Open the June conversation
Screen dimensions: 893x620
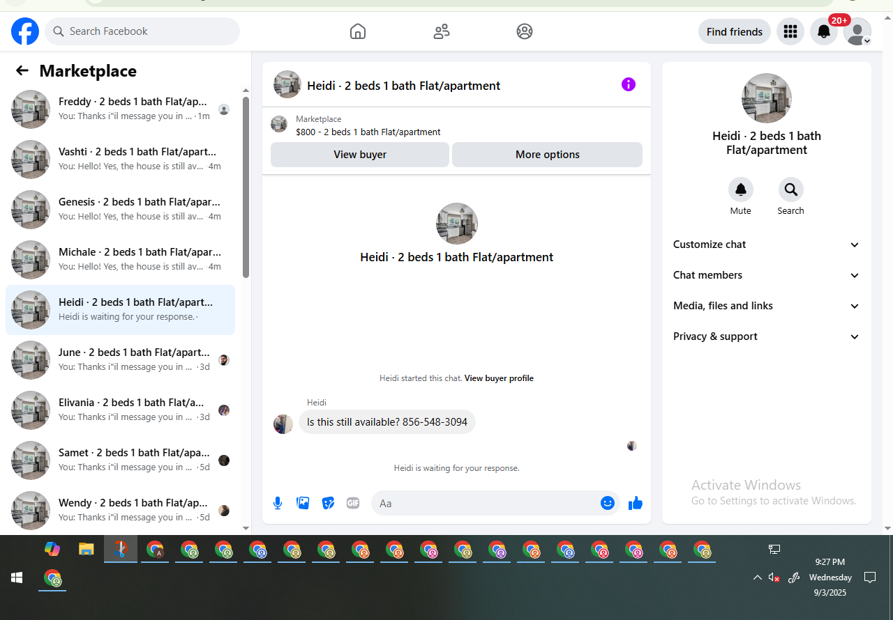121,360
